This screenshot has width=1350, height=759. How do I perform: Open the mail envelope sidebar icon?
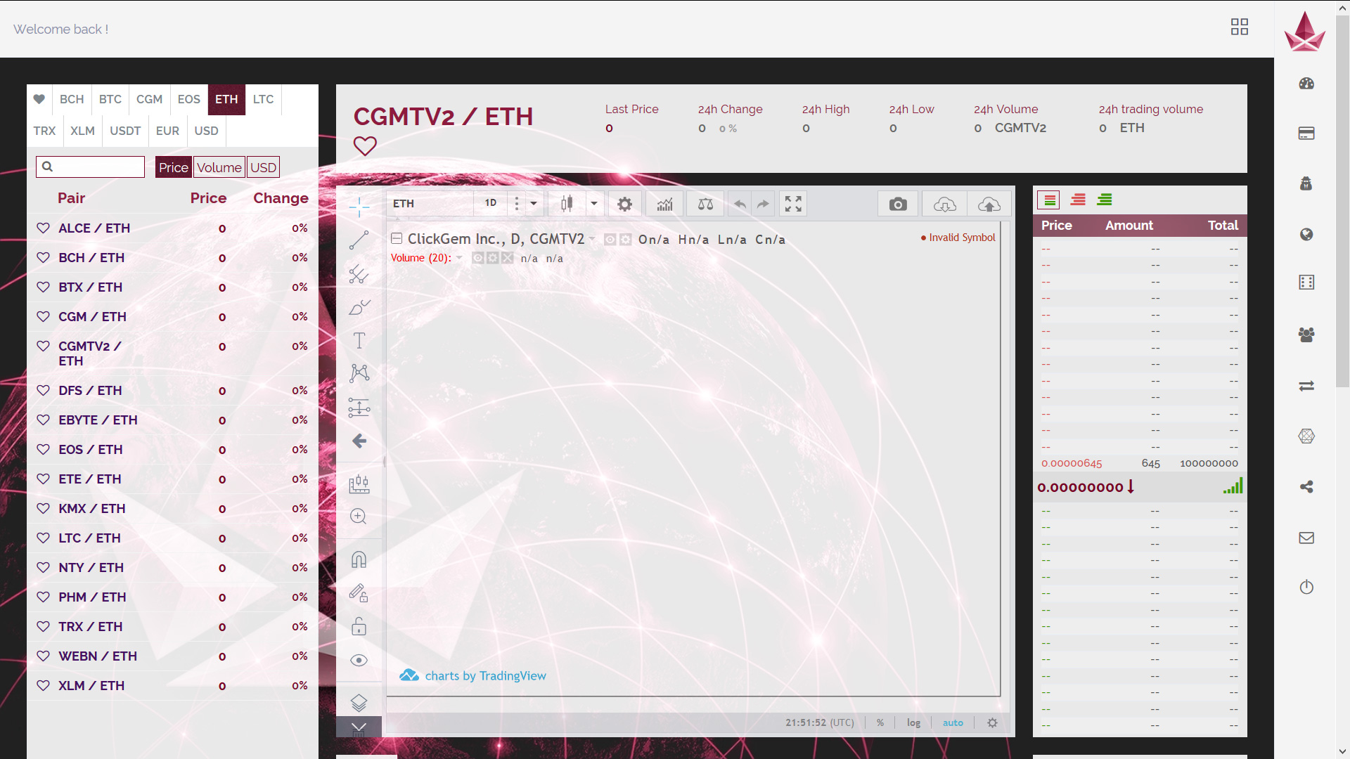coord(1306,538)
